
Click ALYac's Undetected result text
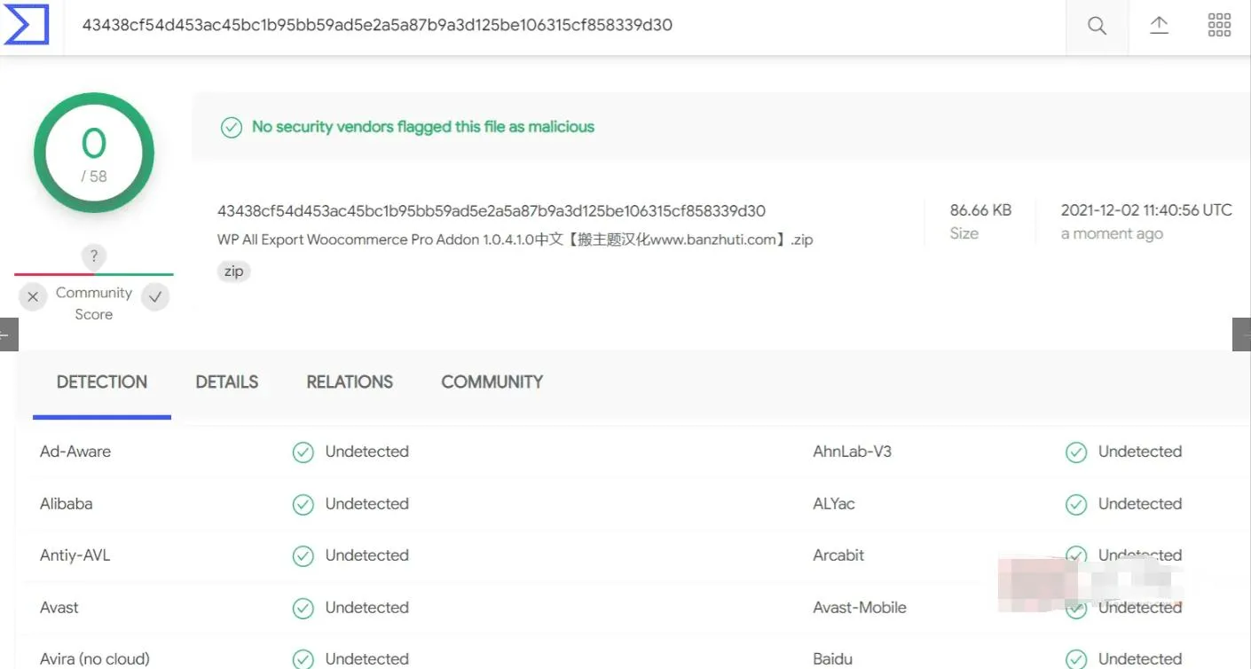coord(1140,504)
